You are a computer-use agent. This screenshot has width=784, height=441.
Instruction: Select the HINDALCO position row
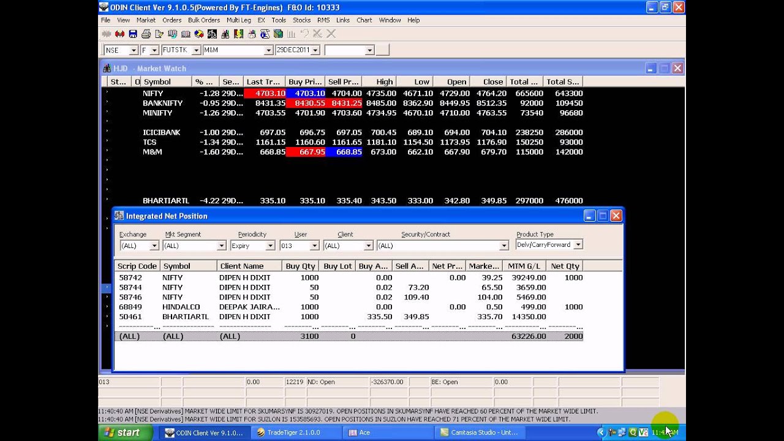point(349,307)
